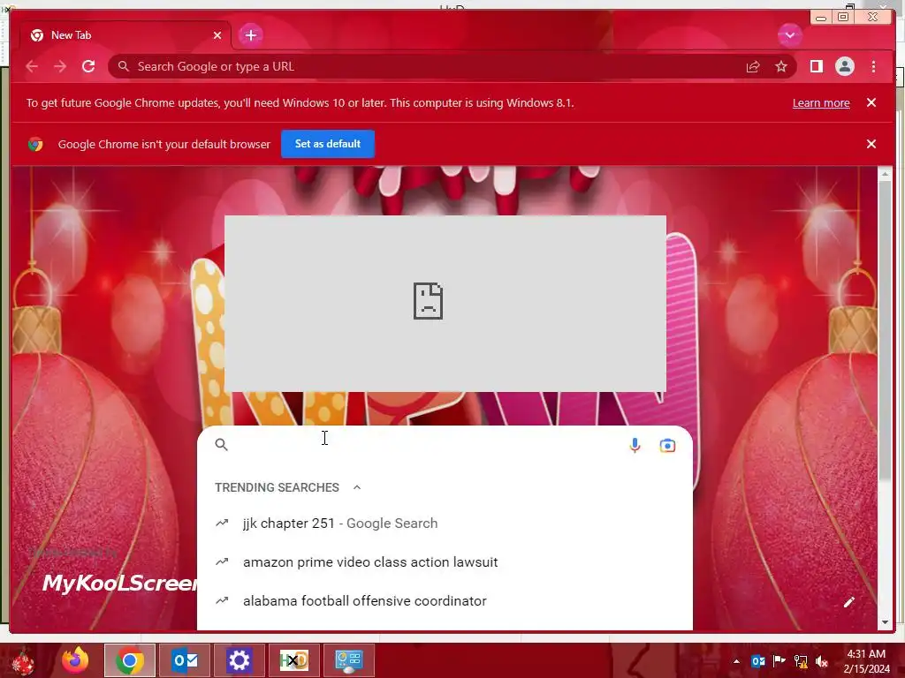The image size is (905, 678).
Task: Open the tab search dropdown
Action: (789, 35)
